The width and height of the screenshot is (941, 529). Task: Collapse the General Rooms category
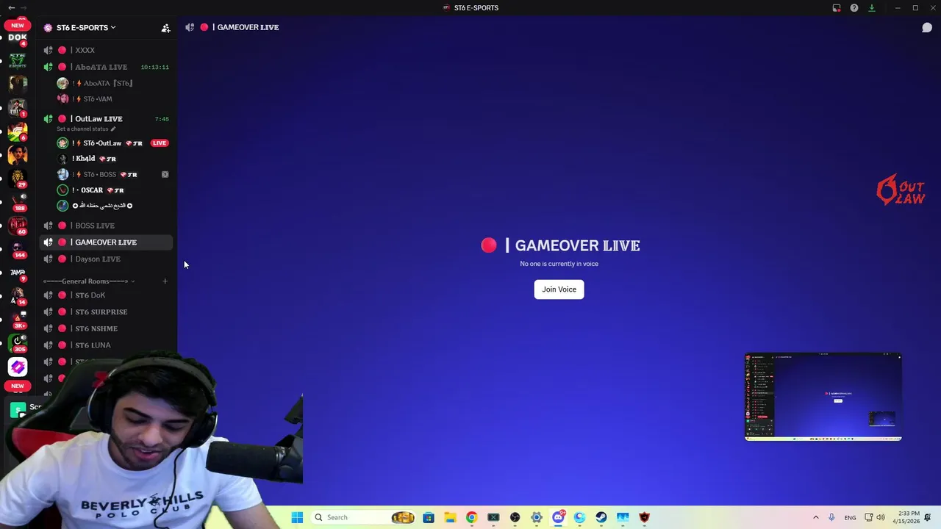[88, 281]
